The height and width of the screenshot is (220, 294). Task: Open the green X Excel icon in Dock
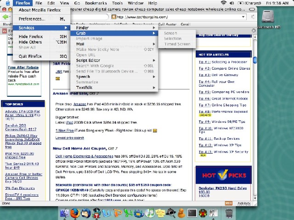click(x=128, y=213)
